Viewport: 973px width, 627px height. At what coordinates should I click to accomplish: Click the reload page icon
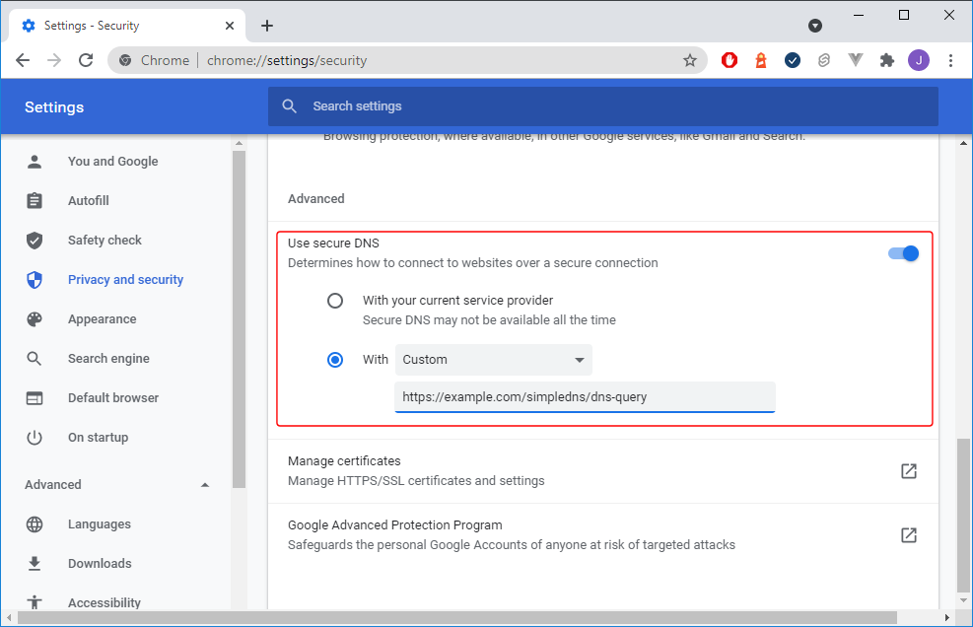pos(86,60)
